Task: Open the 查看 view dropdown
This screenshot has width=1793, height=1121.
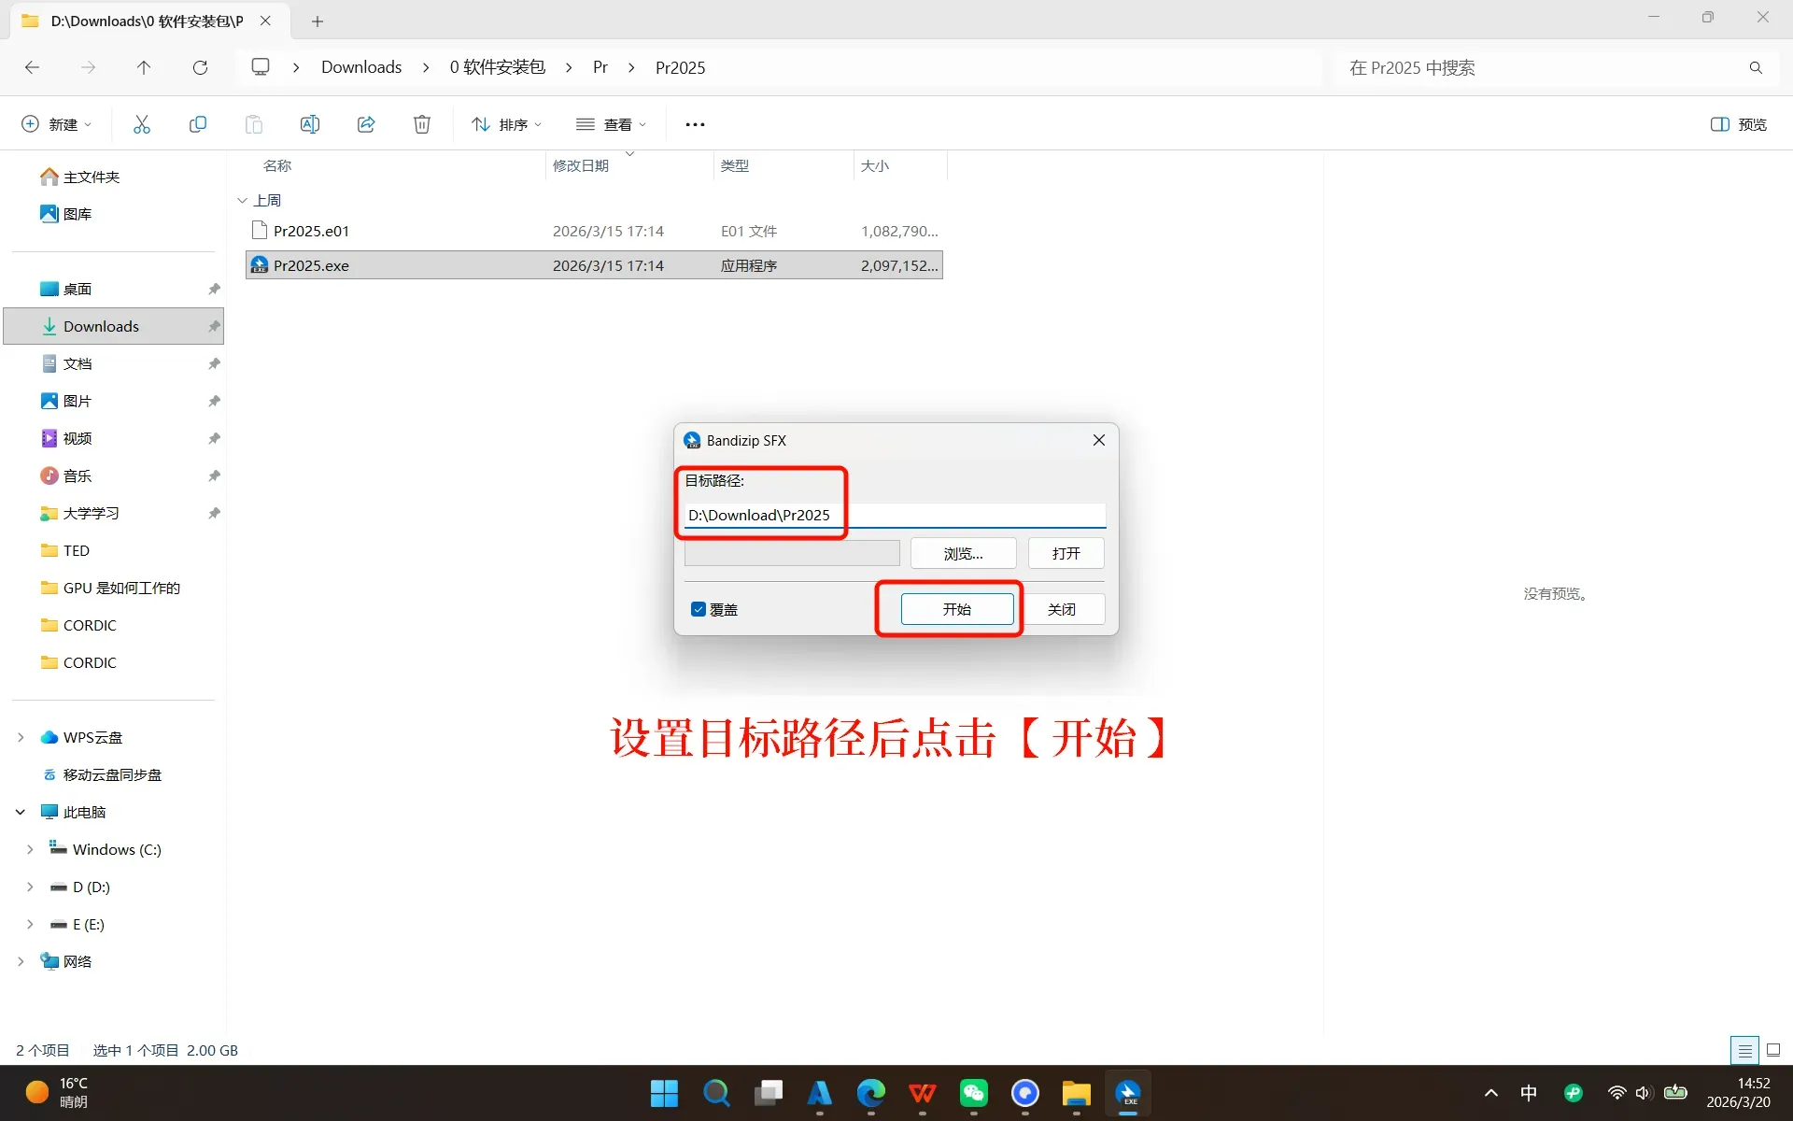Action: click(611, 124)
